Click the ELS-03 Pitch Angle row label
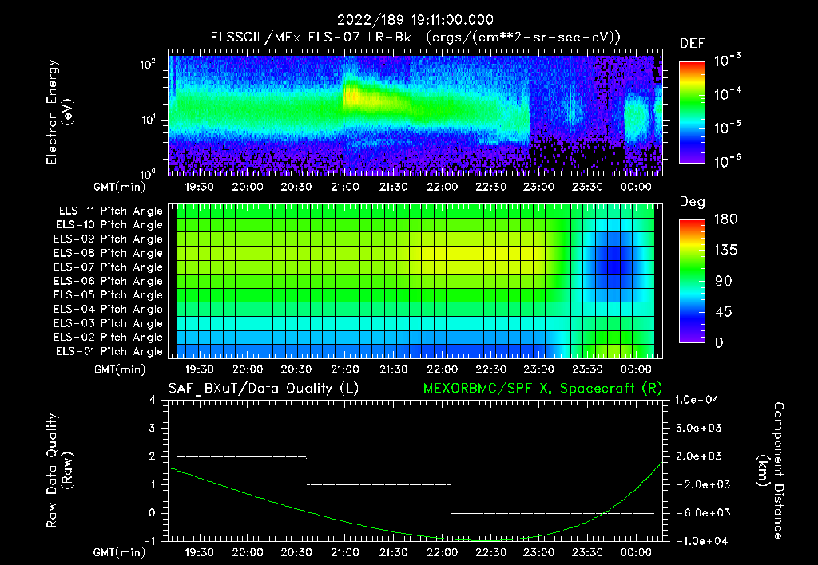The width and height of the screenshot is (818, 565). pos(109,324)
